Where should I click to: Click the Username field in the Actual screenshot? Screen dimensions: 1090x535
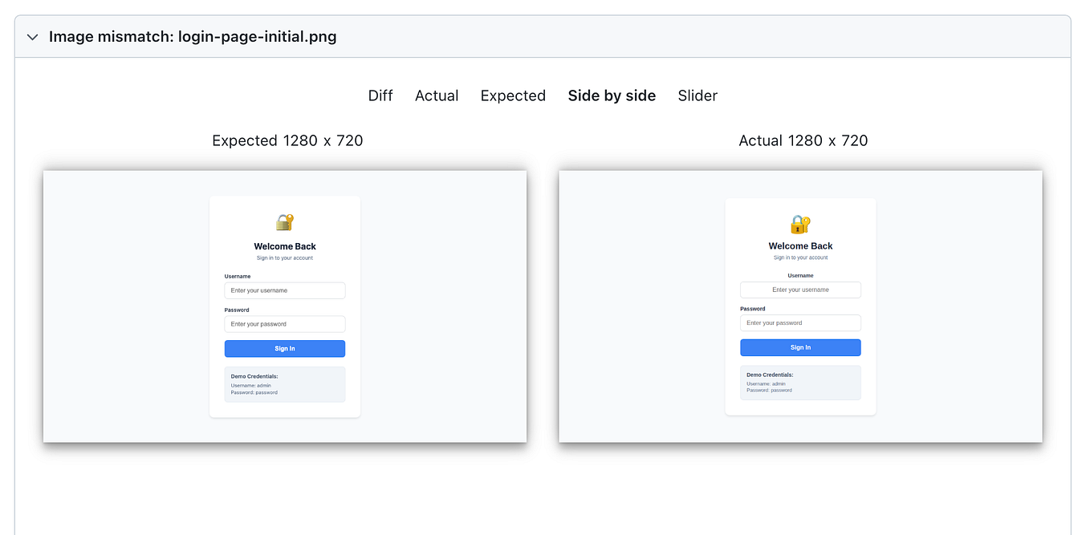pyautogui.click(x=800, y=290)
